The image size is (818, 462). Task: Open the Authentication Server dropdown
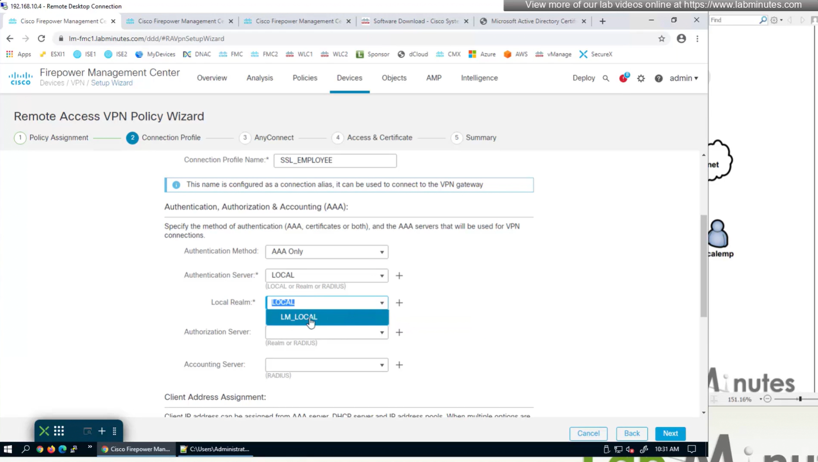point(327,276)
